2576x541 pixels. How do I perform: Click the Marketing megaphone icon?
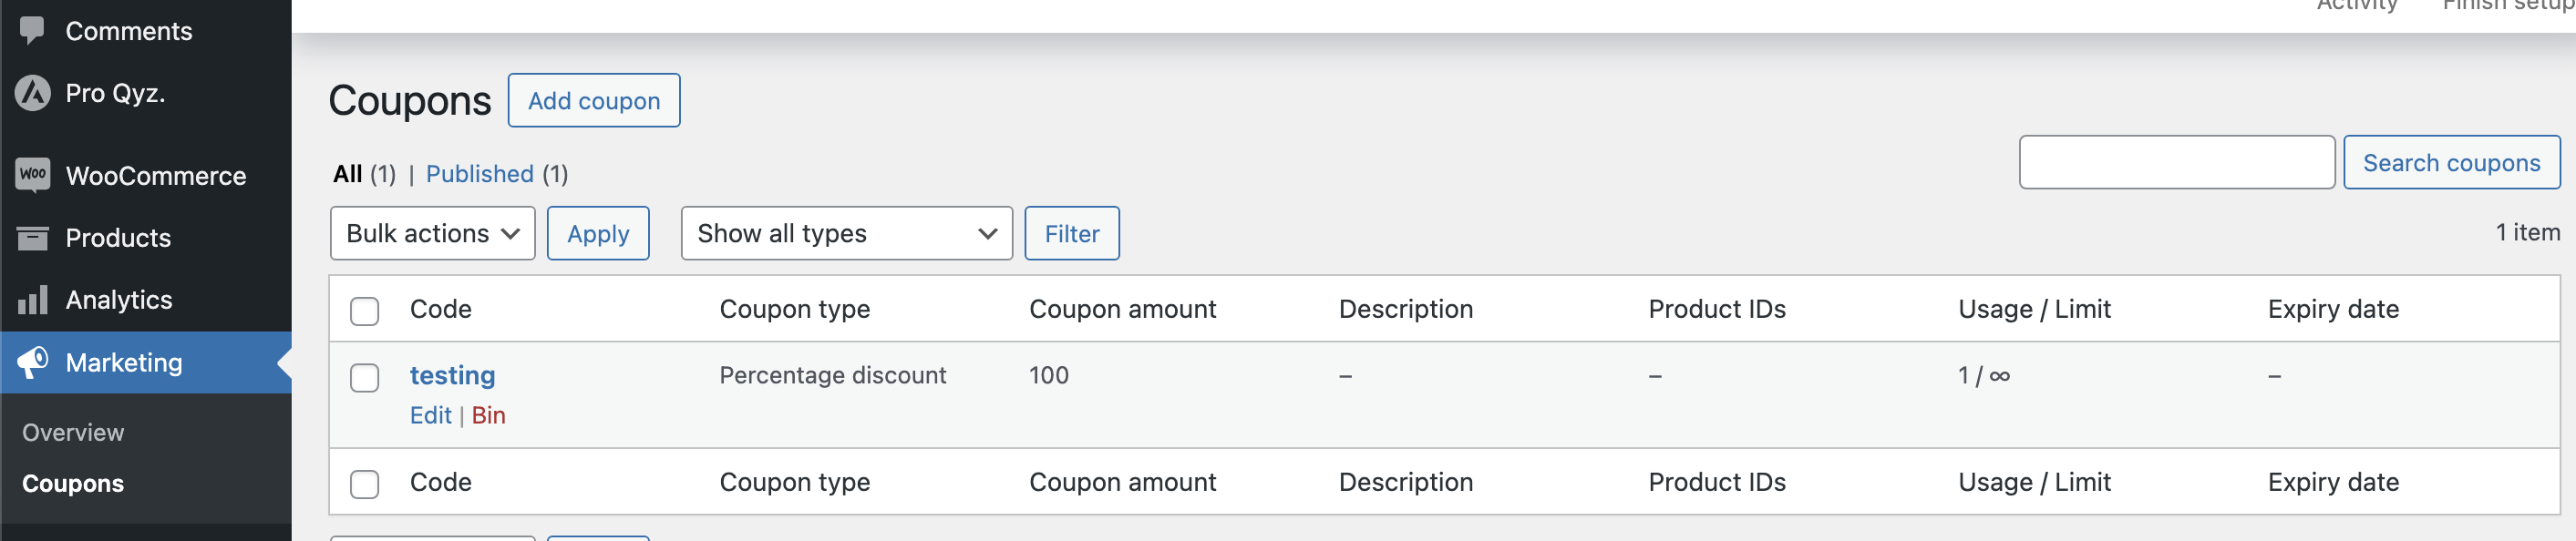(x=33, y=362)
